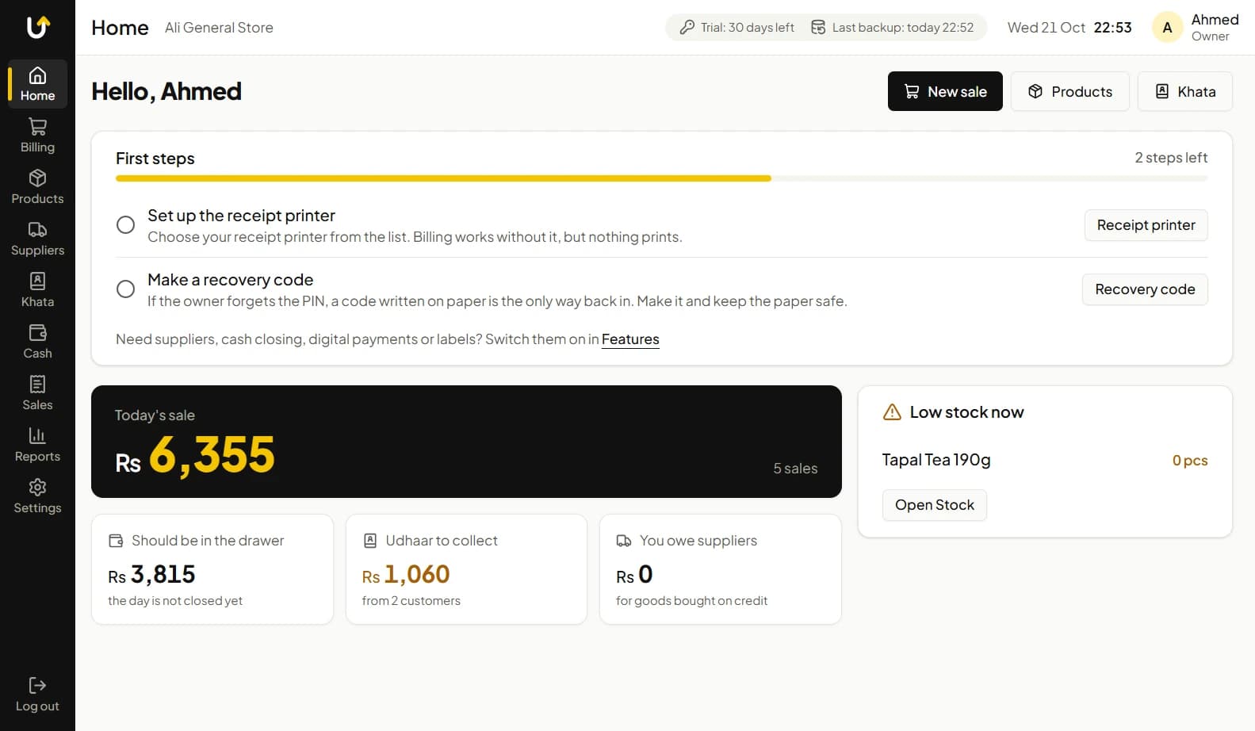Open the Today's sale card

coord(466,442)
